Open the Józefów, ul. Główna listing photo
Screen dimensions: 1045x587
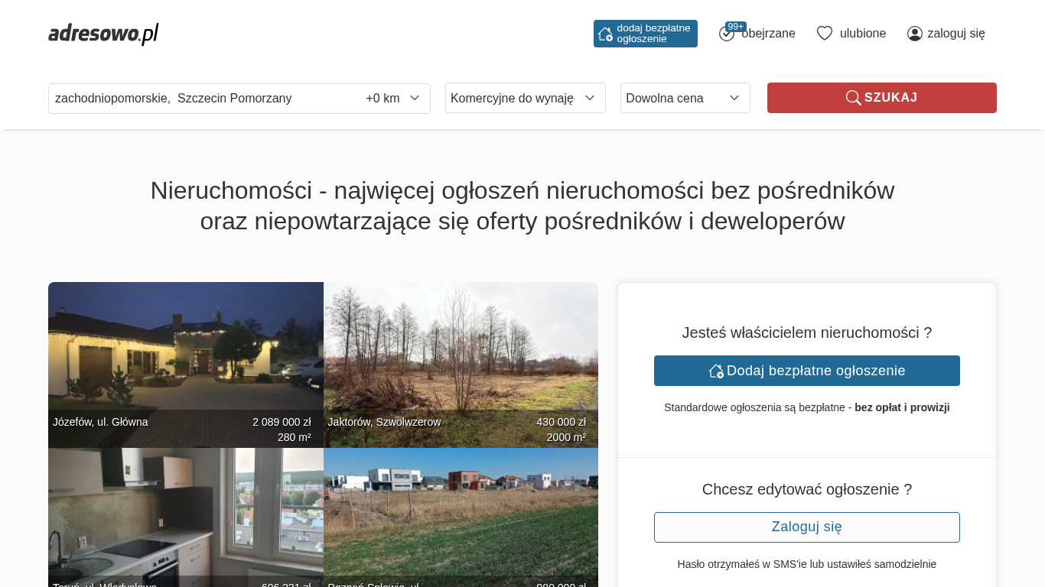(x=185, y=352)
